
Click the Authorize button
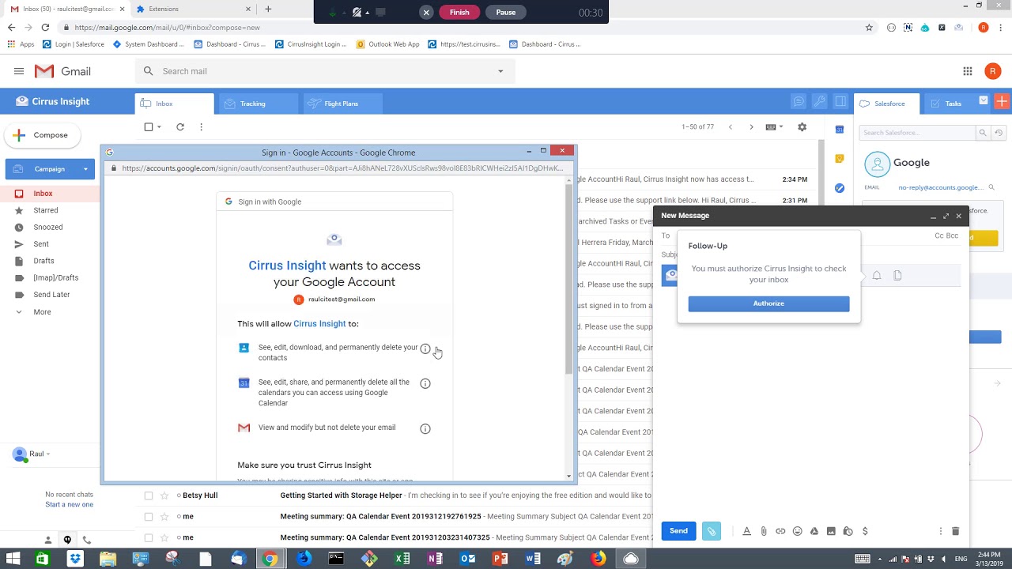tap(768, 304)
